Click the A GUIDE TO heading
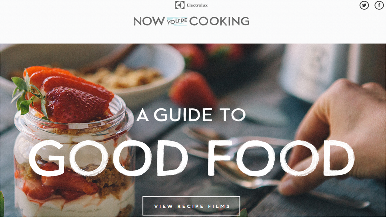Image resolution: width=386 pixels, height=217 pixels. point(191,114)
